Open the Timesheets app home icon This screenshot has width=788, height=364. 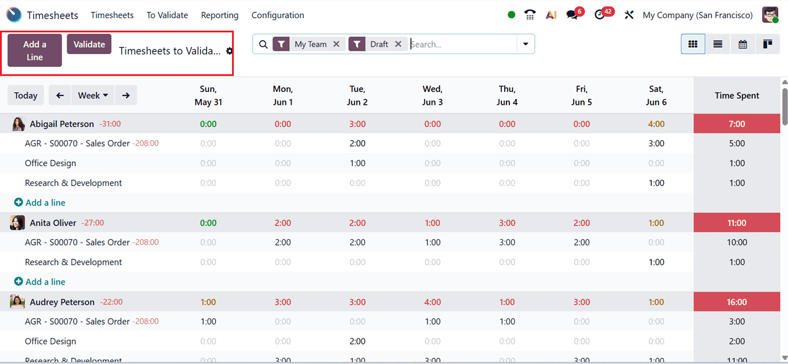click(x=14, y=15)
